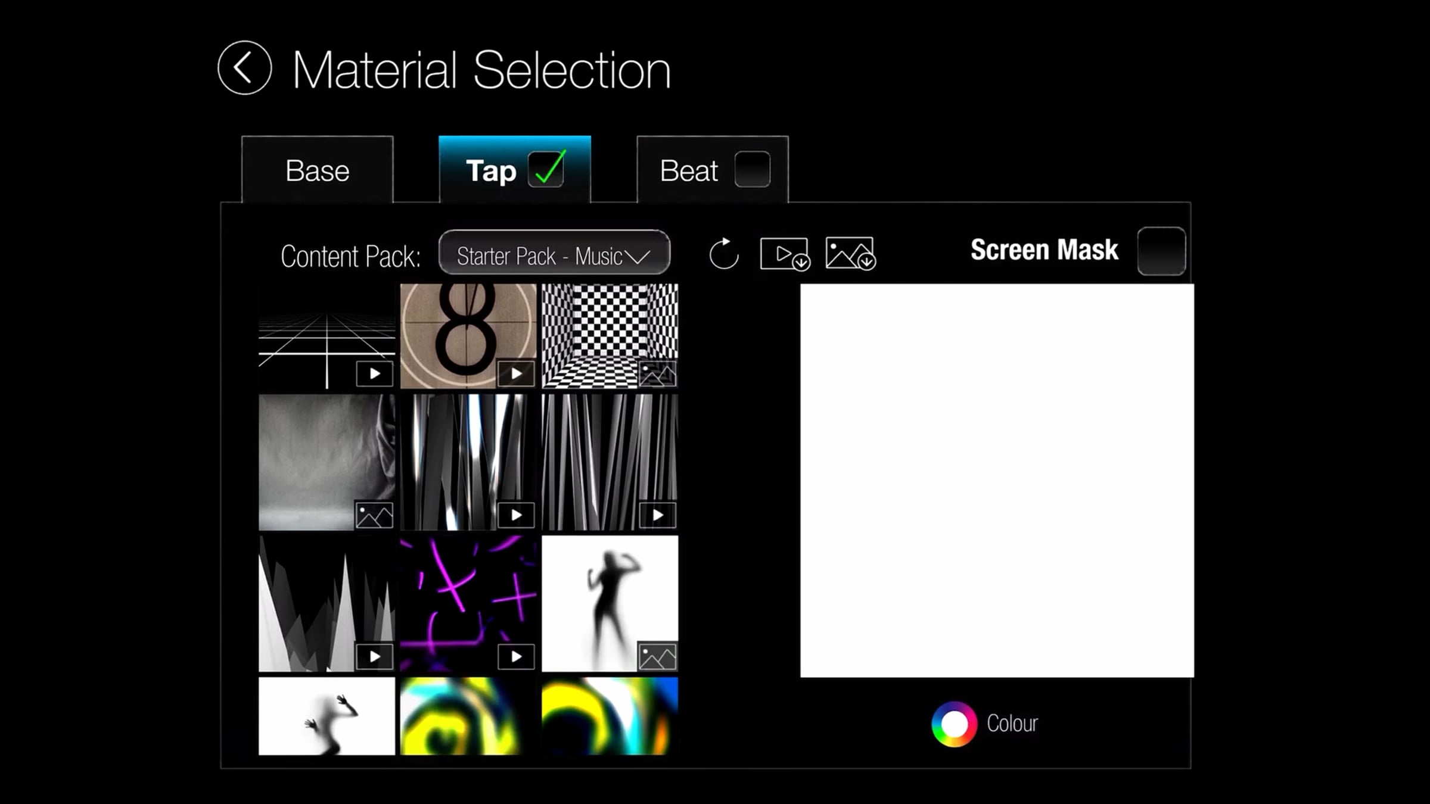Viewport: 1430px width, 804px height.
Task: Expand the Starter Pack - Music chevron arrow
Action: (638, 257)
